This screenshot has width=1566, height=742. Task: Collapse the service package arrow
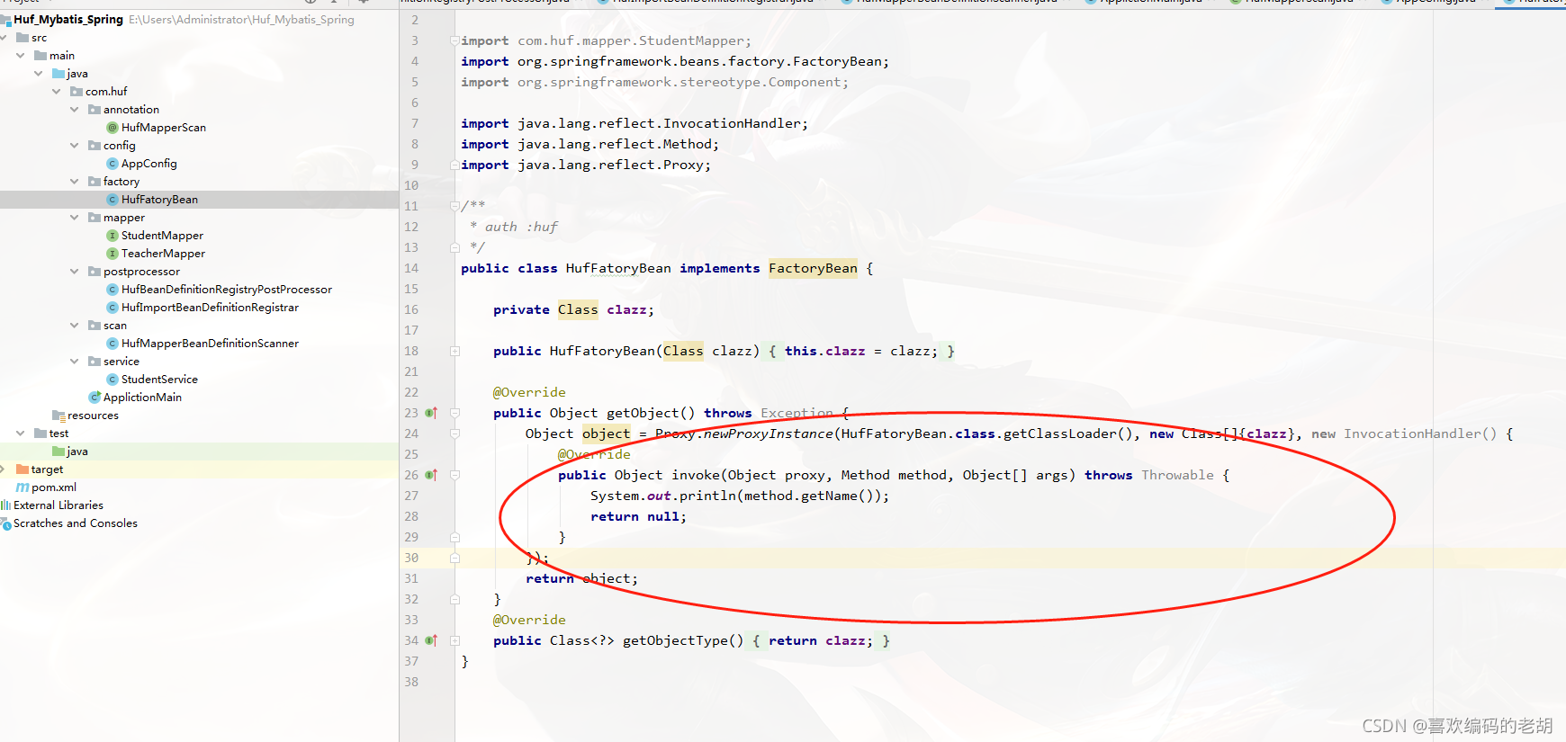pos(75,362)
